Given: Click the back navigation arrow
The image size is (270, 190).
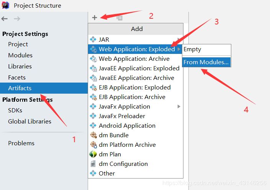Looking at the screenshot, I should point(5,19).
